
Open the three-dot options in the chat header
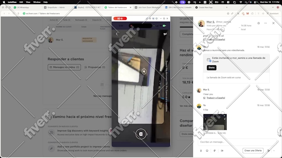(266, 23)
